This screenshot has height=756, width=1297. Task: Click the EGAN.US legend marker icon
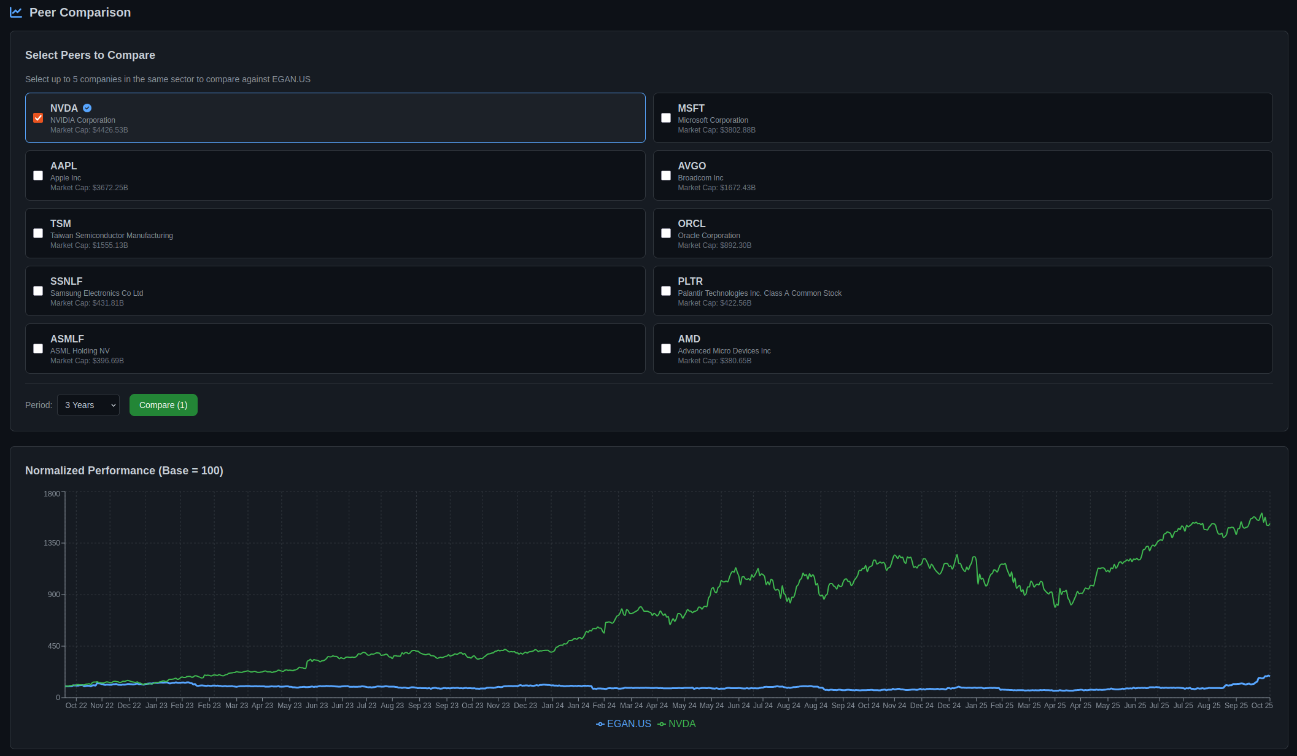599,724
